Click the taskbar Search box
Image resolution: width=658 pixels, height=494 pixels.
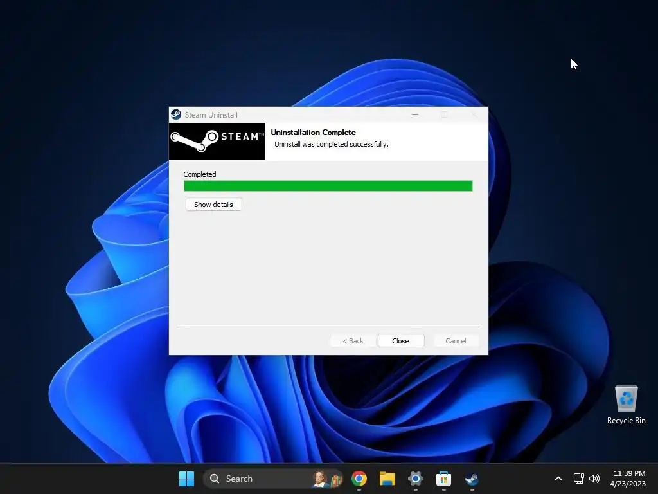pos(272,479)
